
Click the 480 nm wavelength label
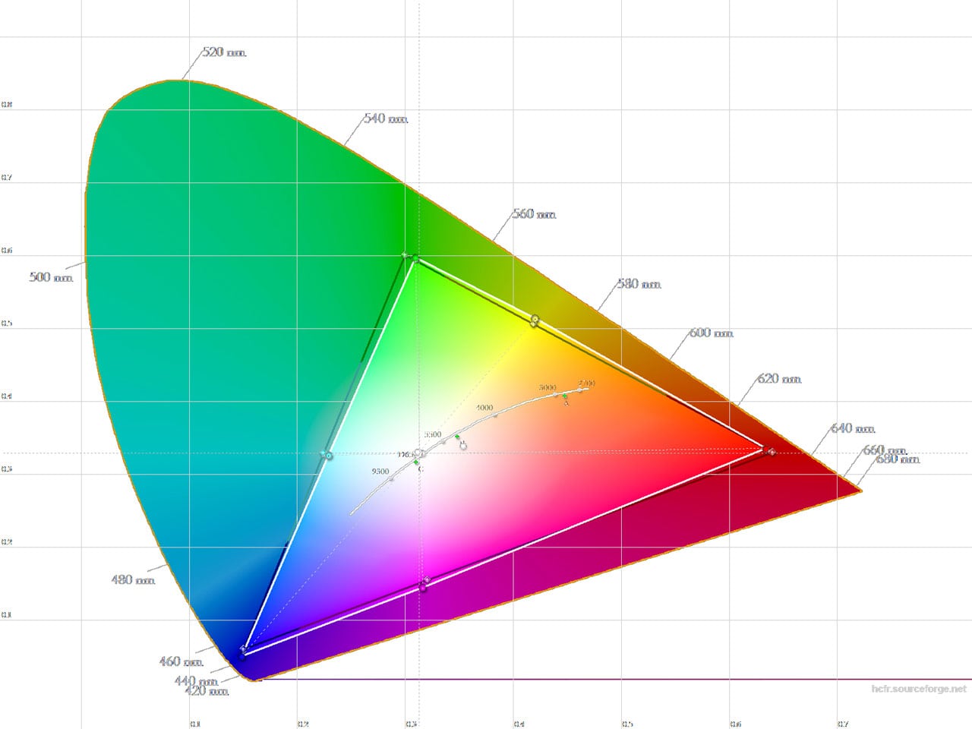point(134,580)
